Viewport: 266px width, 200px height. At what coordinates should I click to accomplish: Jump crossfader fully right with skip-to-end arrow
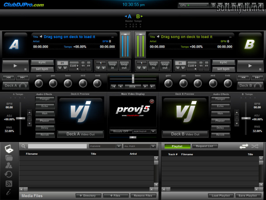tap(152, 87)
